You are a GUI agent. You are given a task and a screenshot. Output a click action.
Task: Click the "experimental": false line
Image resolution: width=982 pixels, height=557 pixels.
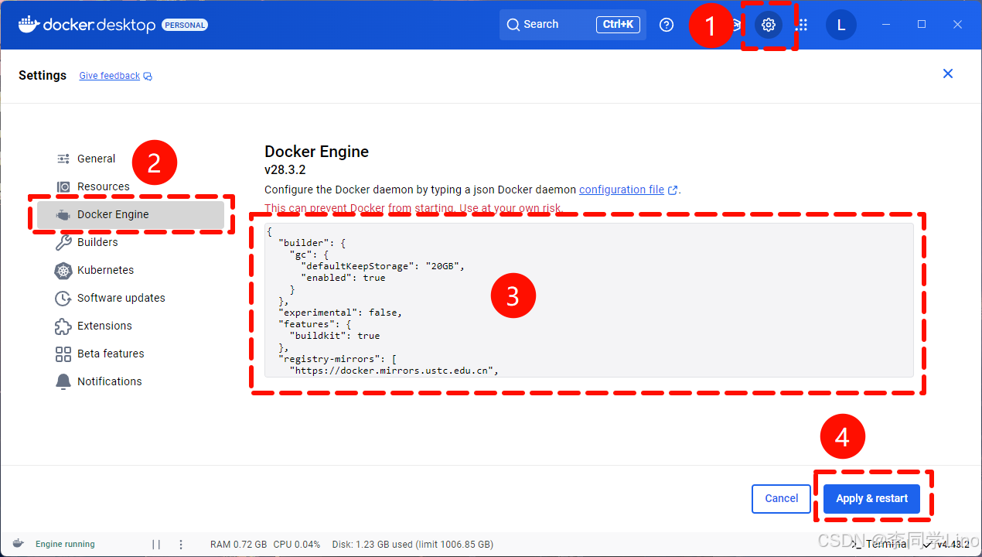coord(340,313)
